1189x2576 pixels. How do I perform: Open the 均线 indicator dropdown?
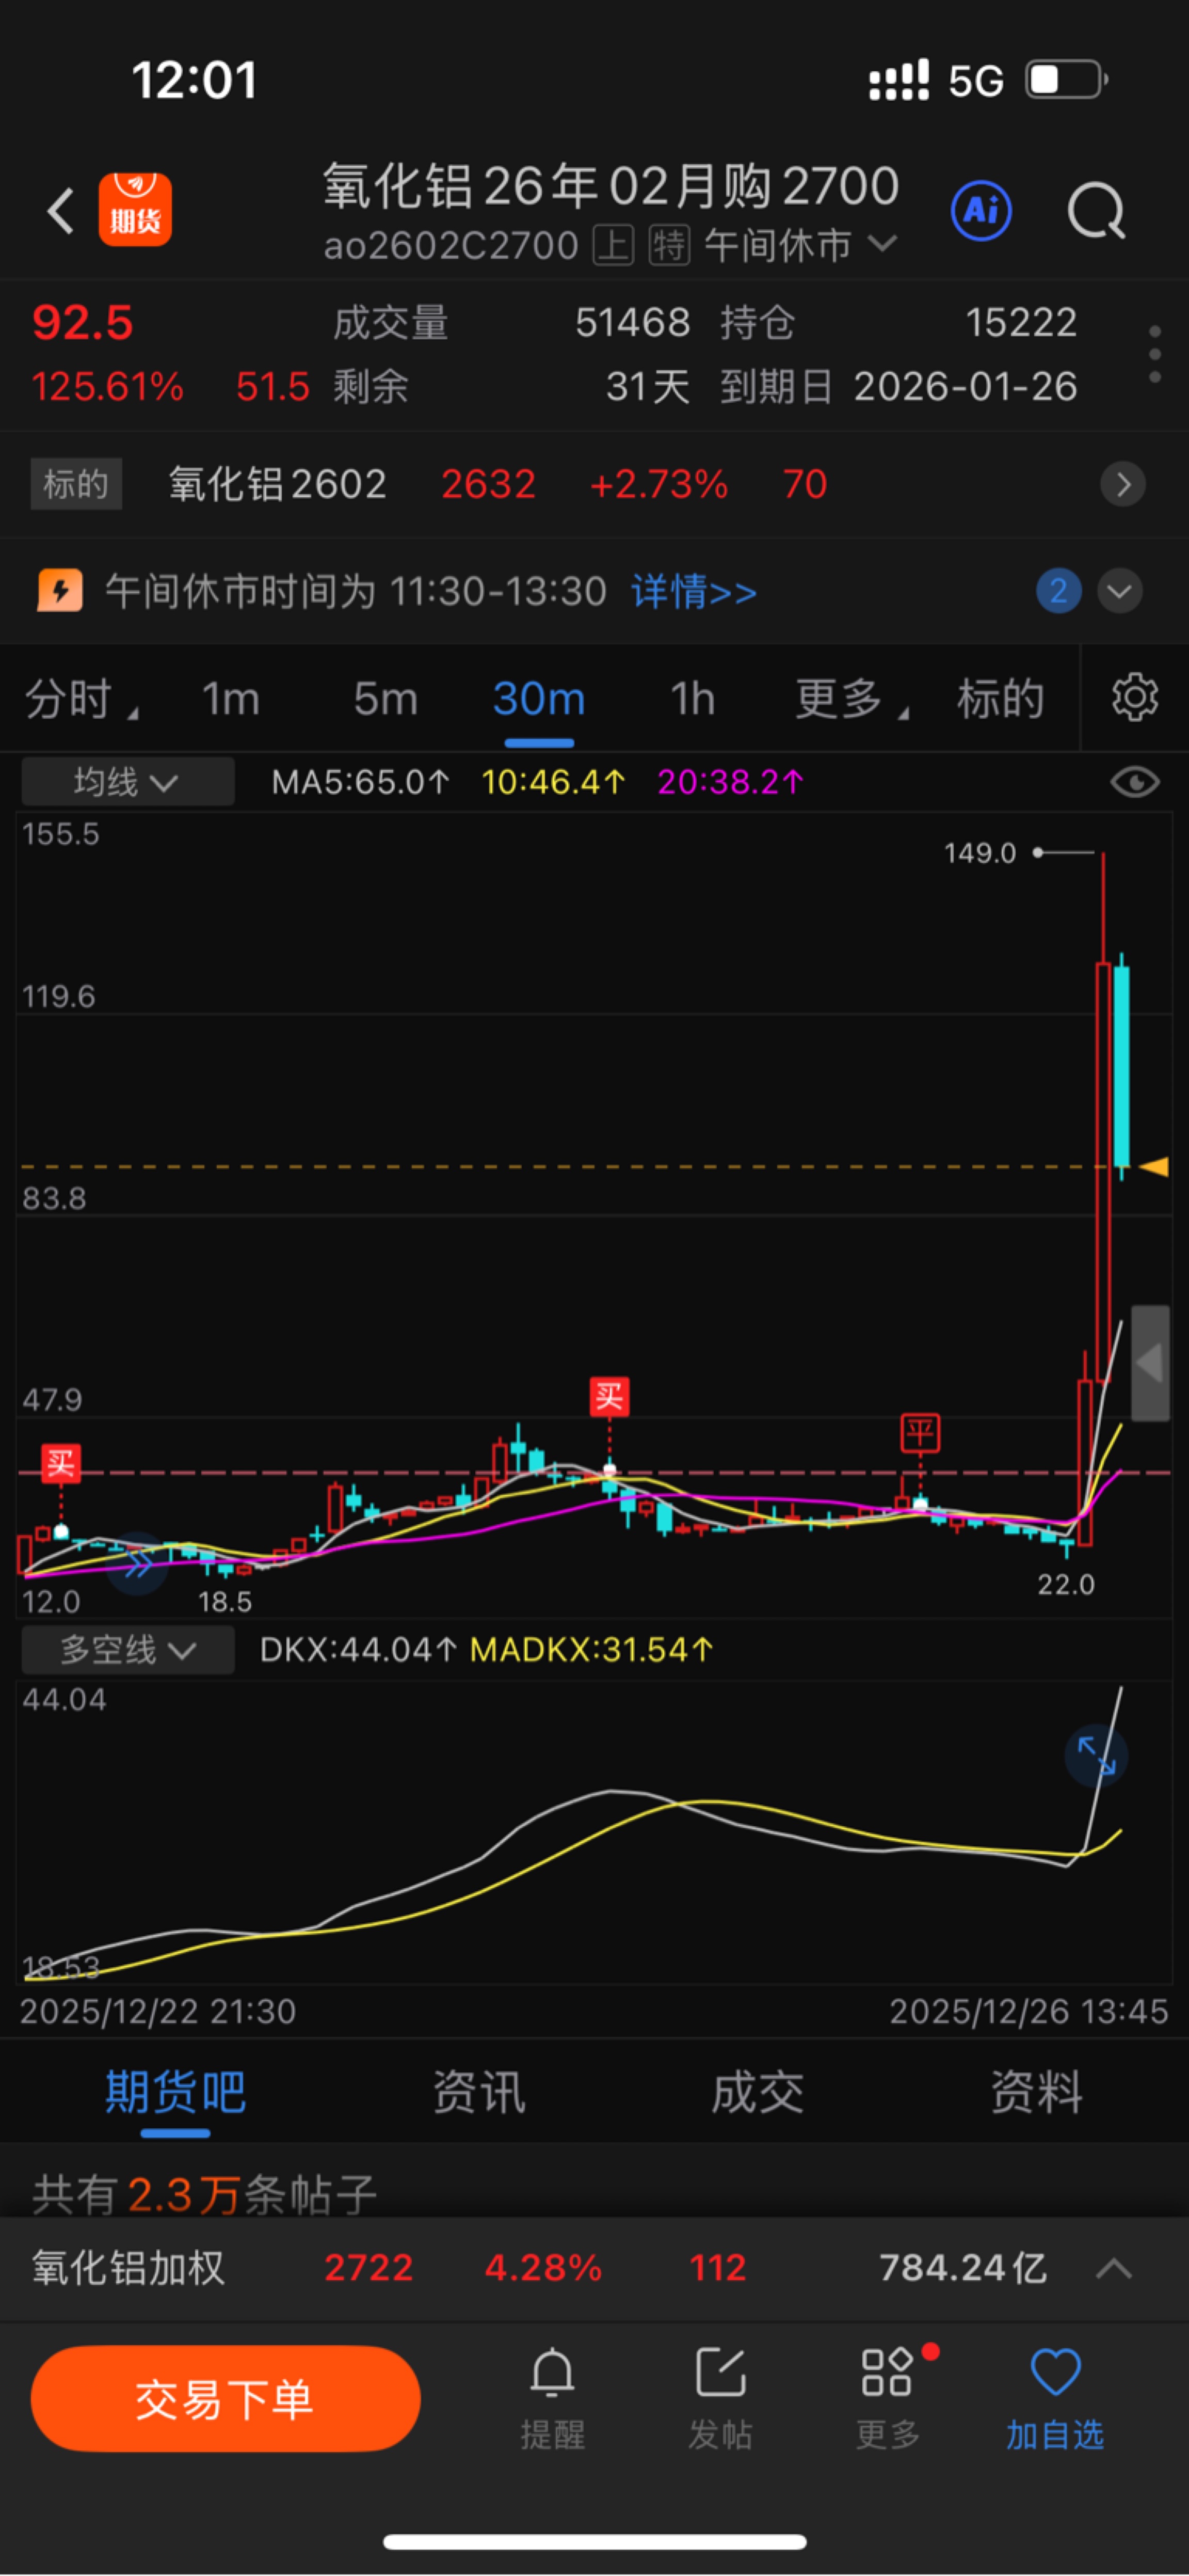(x=128, y=782)
